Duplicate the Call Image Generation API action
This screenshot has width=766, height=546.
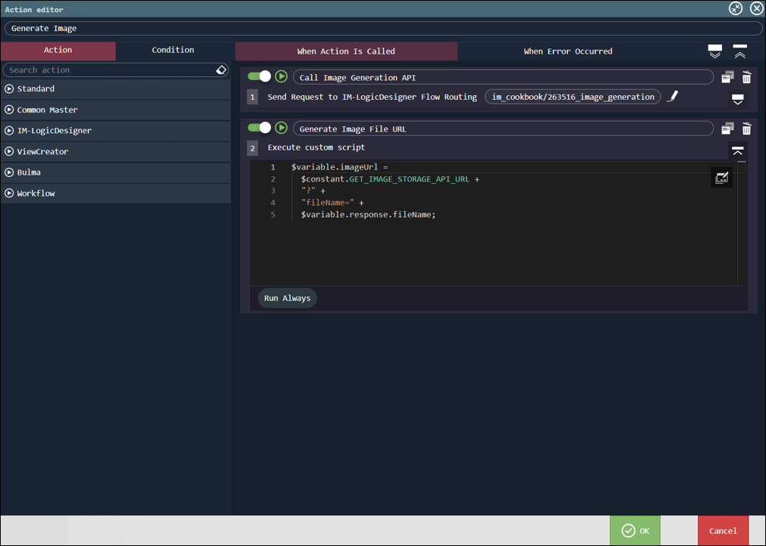(x=727, y=77)
